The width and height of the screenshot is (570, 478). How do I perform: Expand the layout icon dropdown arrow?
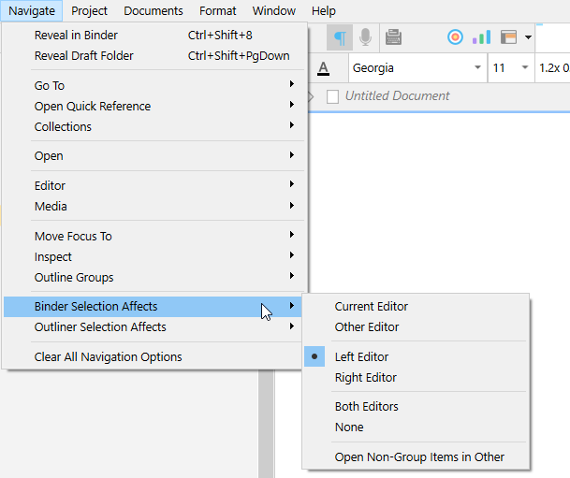[529, 38]
